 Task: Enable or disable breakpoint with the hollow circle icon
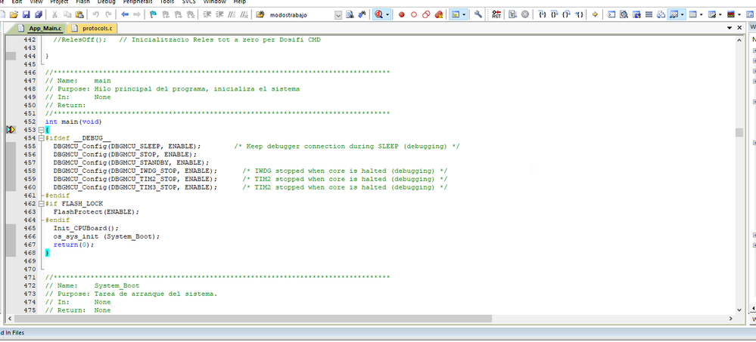click(414, 14)
